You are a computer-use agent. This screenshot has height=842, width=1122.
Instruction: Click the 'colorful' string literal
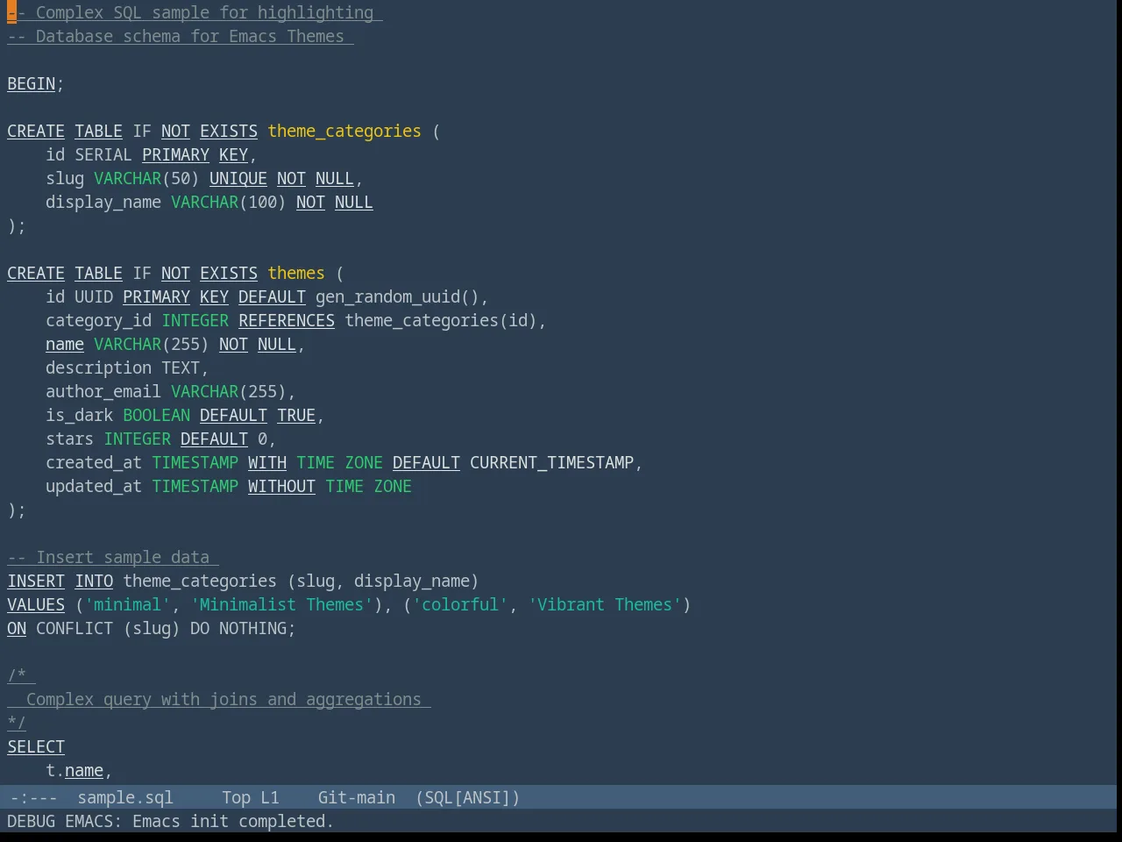460,605
